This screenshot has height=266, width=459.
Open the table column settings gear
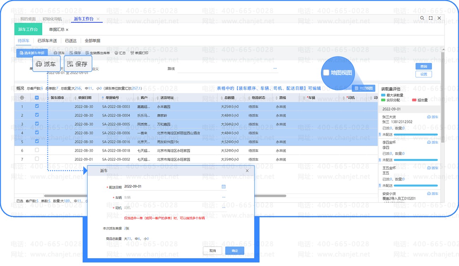(22, 98)
